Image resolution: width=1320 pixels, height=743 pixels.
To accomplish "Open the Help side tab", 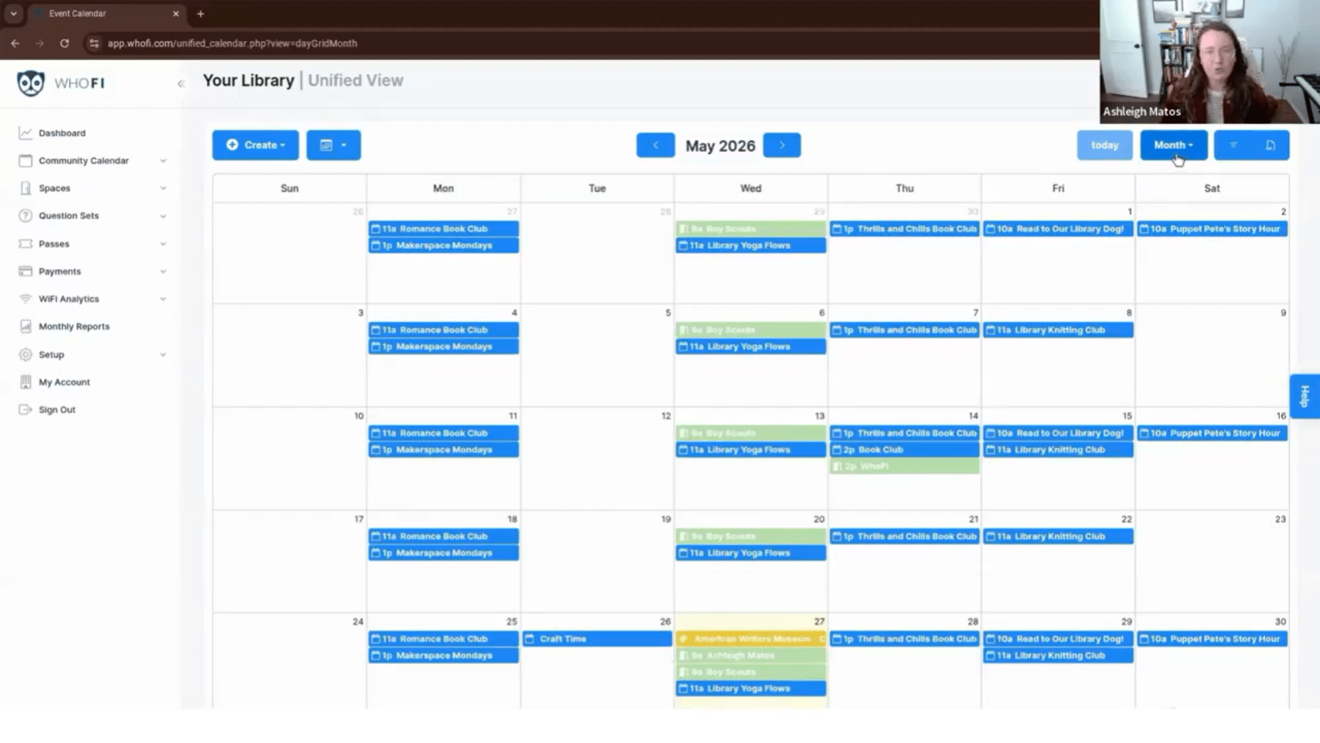I will [x=1304, y=396].
